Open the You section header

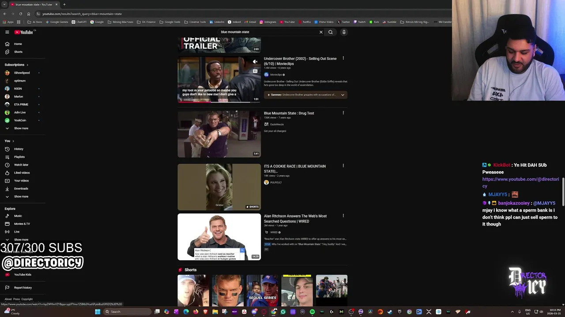pos(9,141)
